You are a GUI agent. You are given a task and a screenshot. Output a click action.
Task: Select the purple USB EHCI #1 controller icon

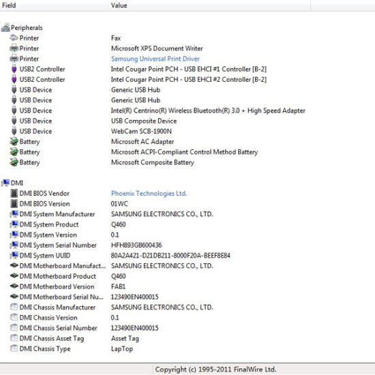tap(14, 69)
